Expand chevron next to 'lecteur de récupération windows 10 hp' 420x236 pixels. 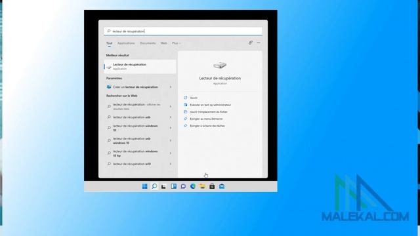tap(171, 153)
